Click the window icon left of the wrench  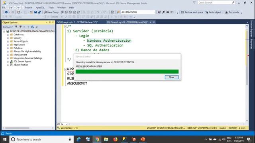click(x=159, y=12)
